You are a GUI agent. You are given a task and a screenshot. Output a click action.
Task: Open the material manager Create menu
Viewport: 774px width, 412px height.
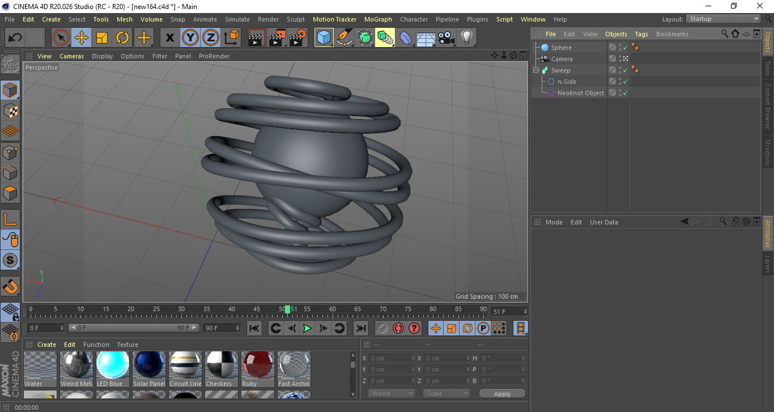[47, 345]
